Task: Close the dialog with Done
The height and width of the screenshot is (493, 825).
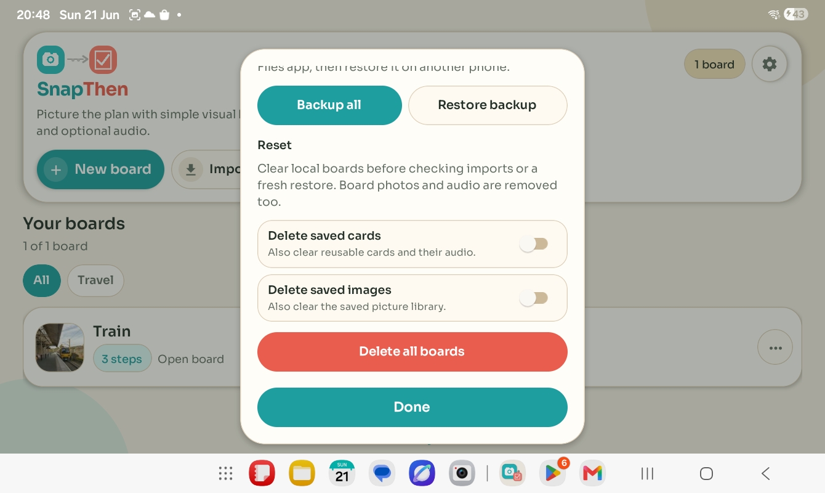Action: coord(412,407)
